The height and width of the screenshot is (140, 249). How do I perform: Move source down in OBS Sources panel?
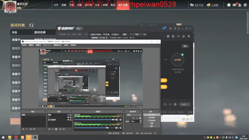[64, 129]
